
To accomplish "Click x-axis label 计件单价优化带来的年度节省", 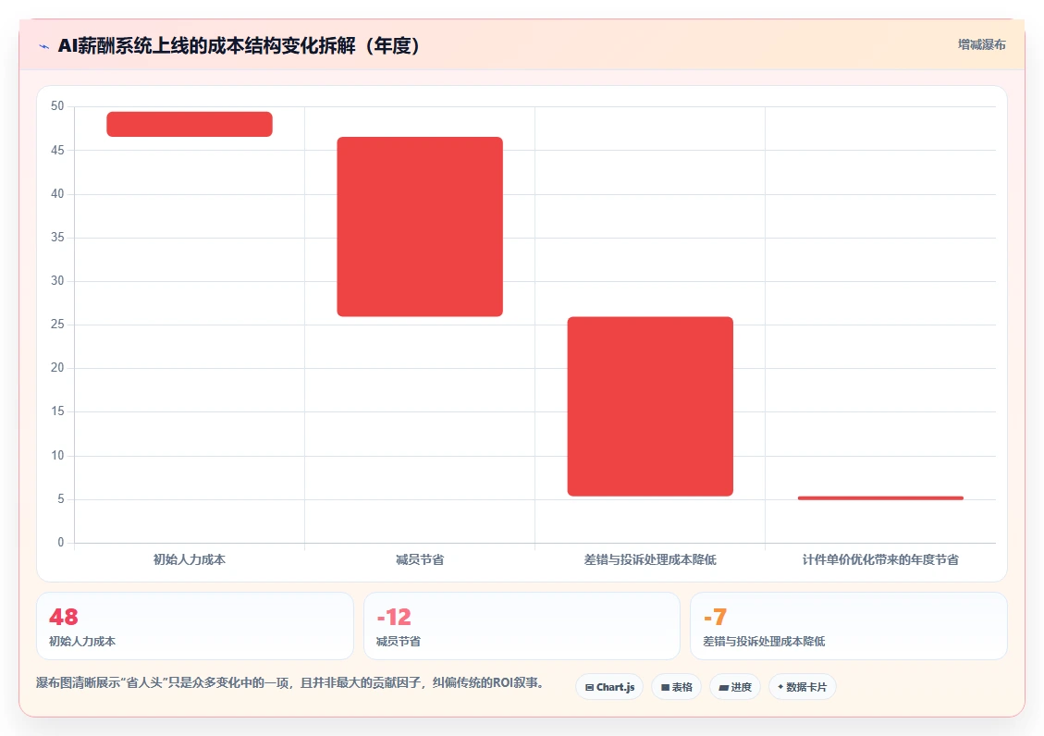I will pyautogui.click(x=880, y=559).
